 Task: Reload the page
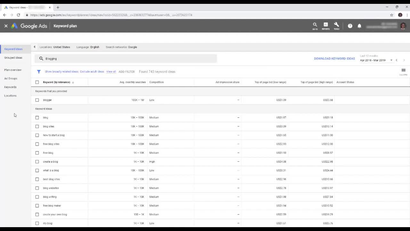[18, 15]
